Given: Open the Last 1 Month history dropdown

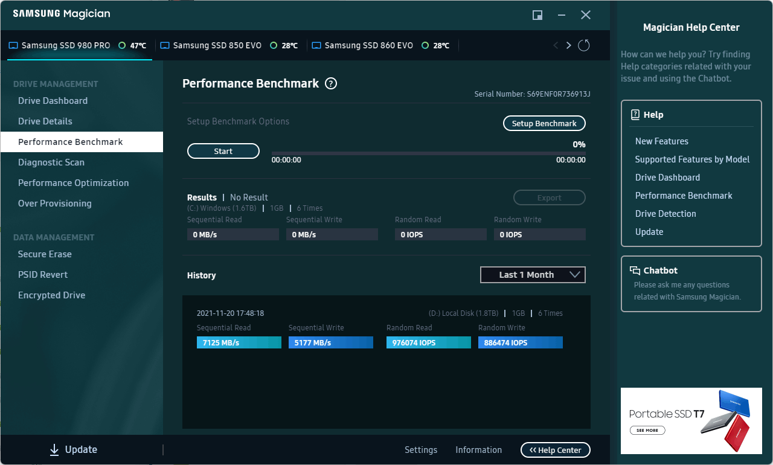Looking at the screenshot, I should click(x=533, y=275).
